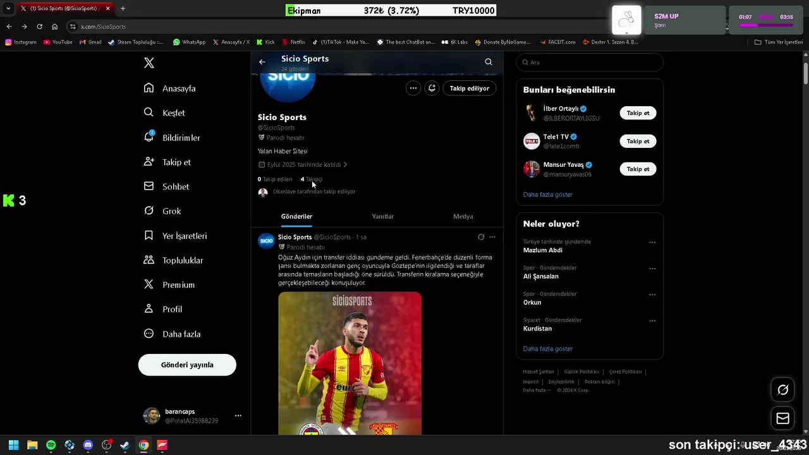Click the x.com/SicioSports address bar

coord(103,27)
